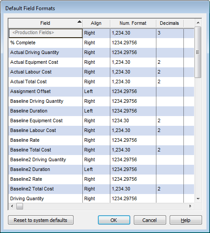
Task: Click the horizontal scrollbar left arrow
Action: (x=12, y=206)
